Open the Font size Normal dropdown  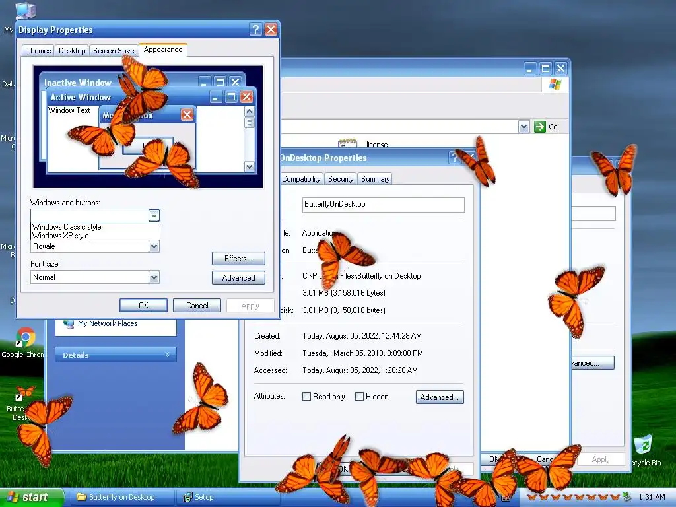pyautogui.click(x=154, y=277)
